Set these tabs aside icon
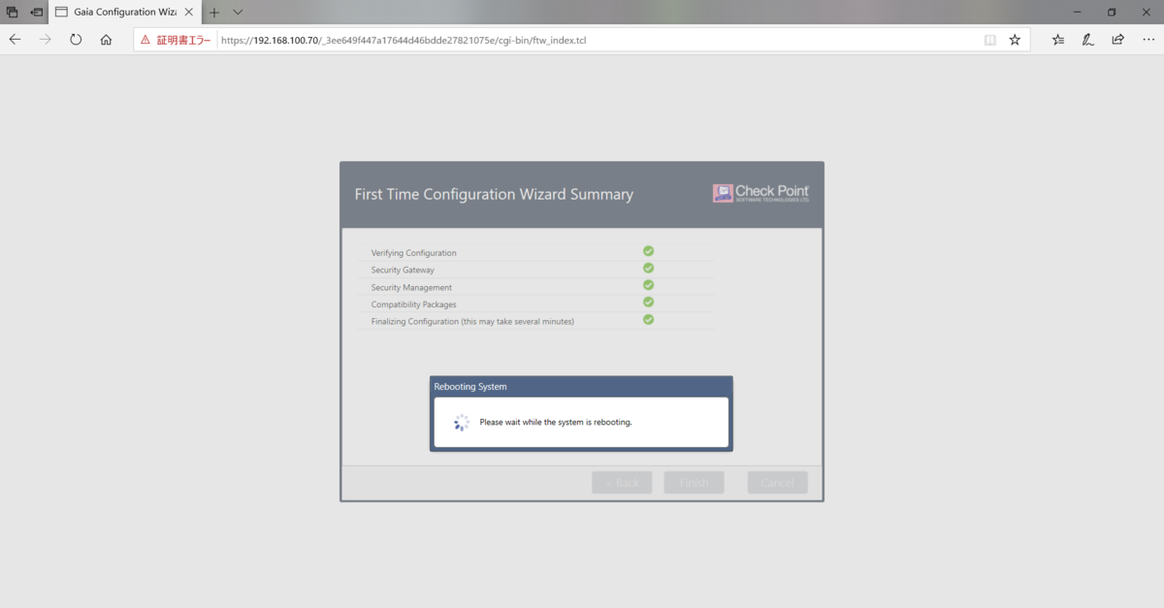The width and height of the screenshot is (1164, 608). 37,13
